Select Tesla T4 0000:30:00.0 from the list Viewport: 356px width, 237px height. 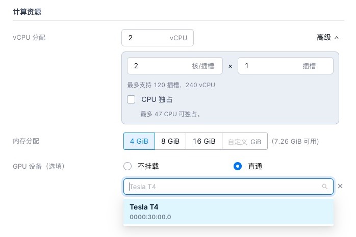click(x=228, y=212)
